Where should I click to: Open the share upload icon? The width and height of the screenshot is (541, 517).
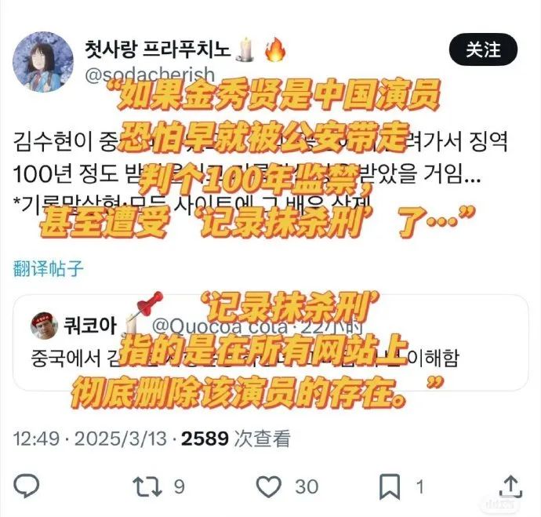point(511,486)
